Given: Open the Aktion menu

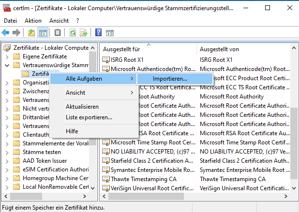Looking at the screenshot, I should pos(33,21).
